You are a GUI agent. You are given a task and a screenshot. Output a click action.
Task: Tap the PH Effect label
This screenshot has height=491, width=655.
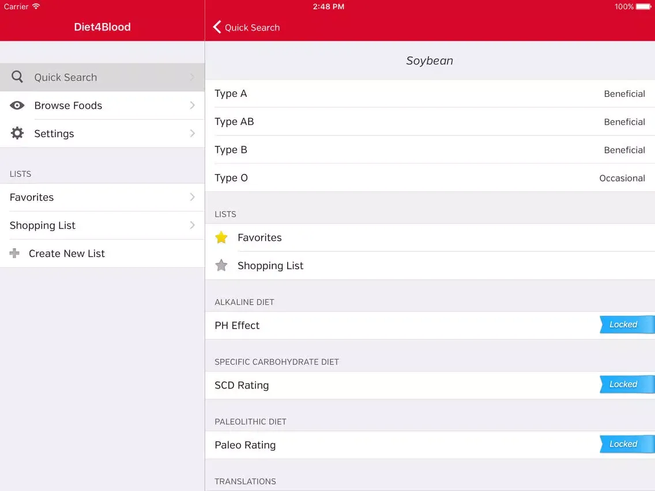(x=237, y=325)
